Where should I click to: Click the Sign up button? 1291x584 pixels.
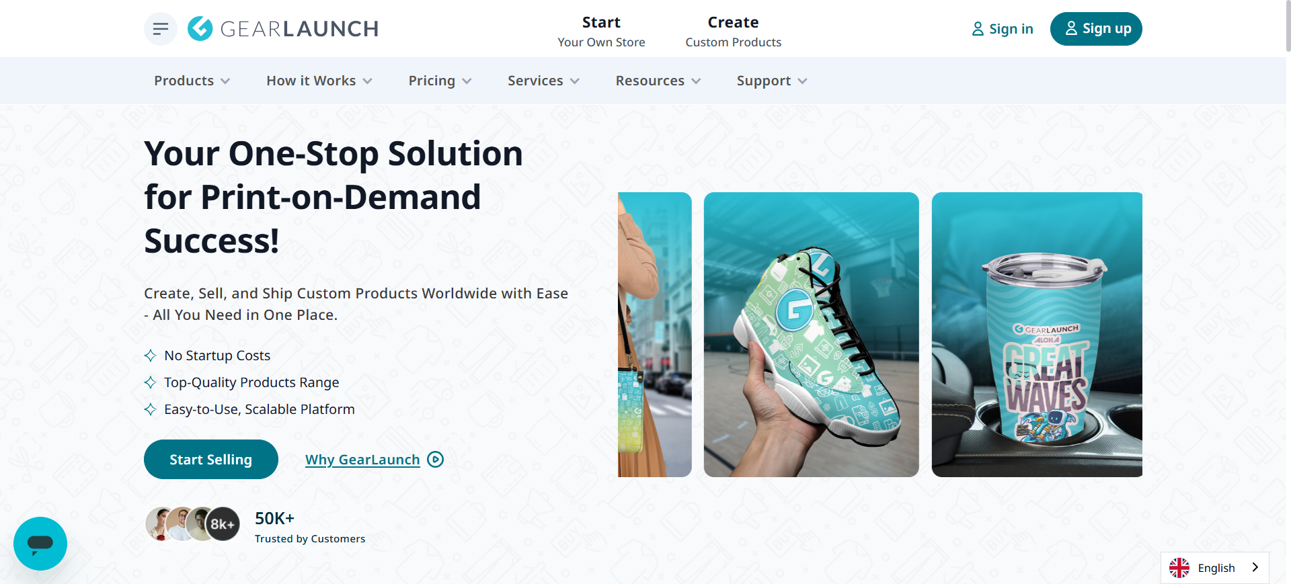click(1096, 29)
